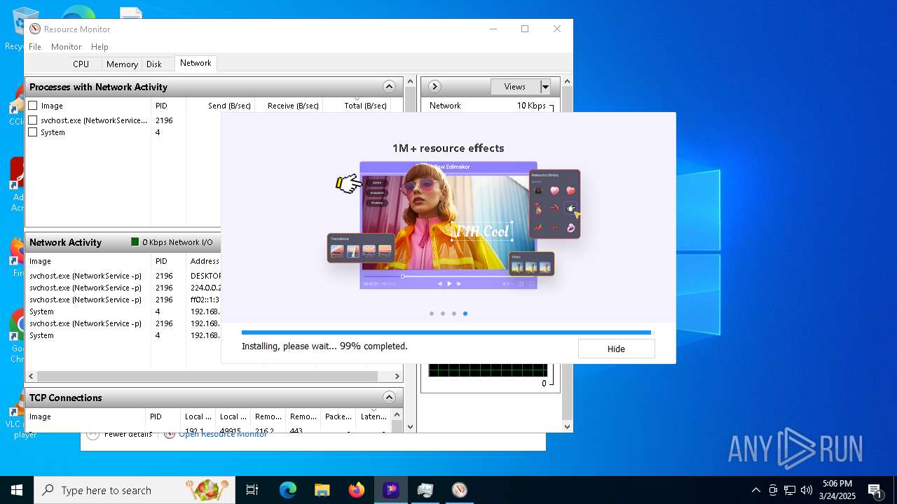The width and height of the screenshot is (897, 504).
Task: Open Resource Monitor taskbar icon
Action: coord(459,490)
